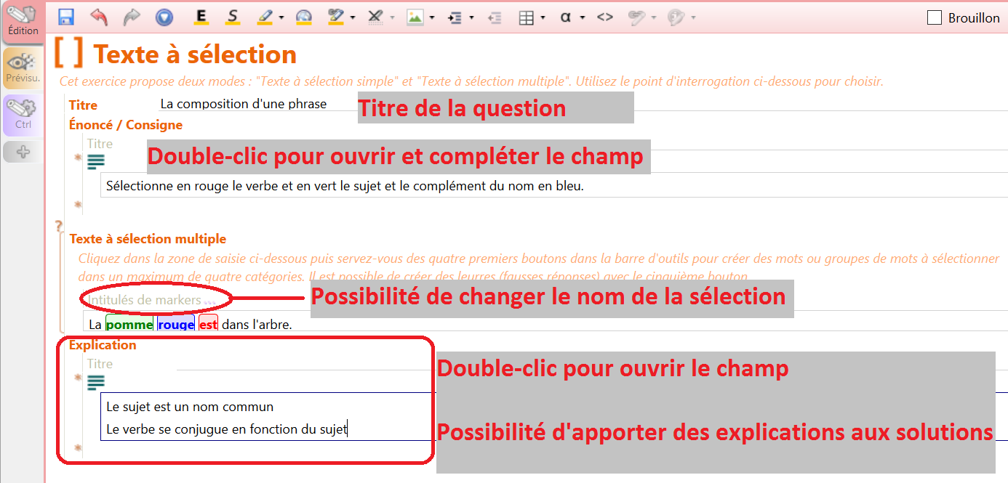Click the 'Intitulés de markers' field
This screenshot has height=483, width=1008.
pyautogui.click(x=145, y=299)
